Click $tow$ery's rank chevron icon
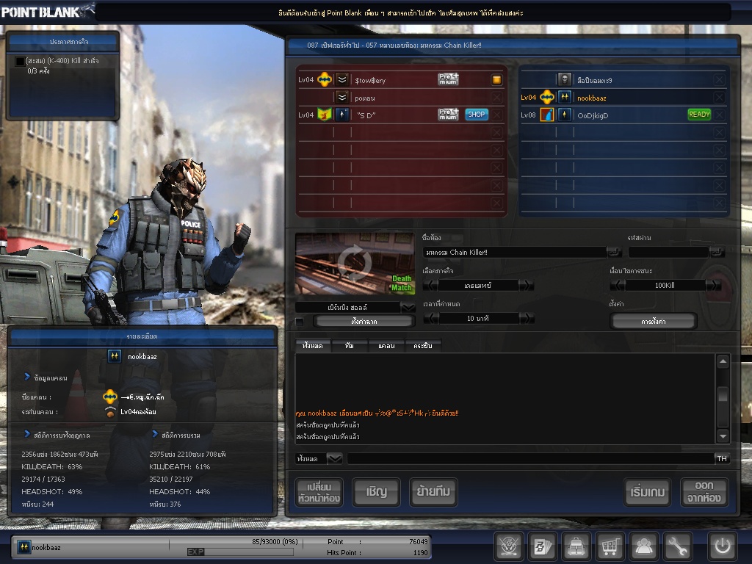 click(342, 79)
